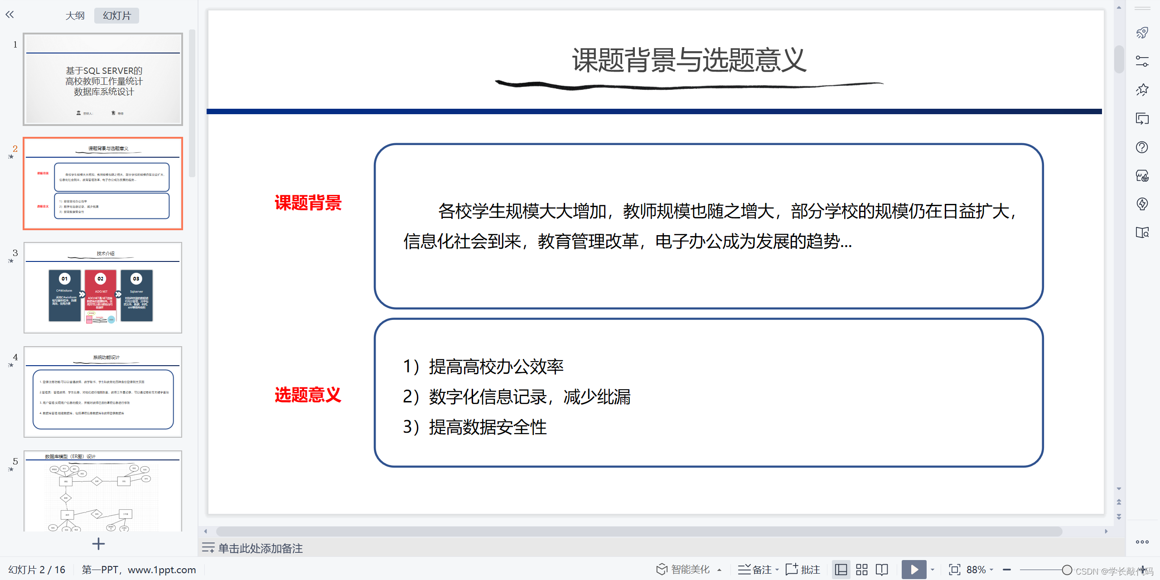1160x580 pixels.
Task: Click fit slide to window icon
Action: (x=954, y=570)
